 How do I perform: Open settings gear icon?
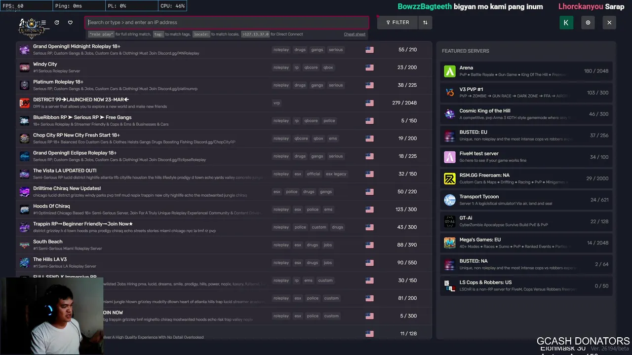coord(588,22)
